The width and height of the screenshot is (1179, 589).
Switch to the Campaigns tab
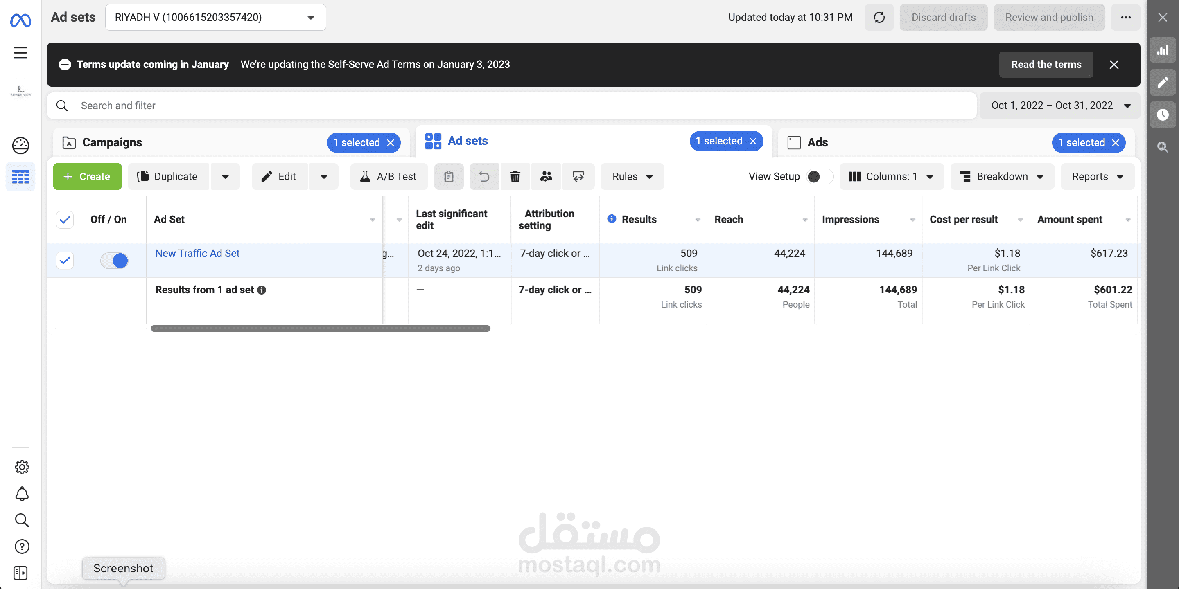click(x=112, y=143)
